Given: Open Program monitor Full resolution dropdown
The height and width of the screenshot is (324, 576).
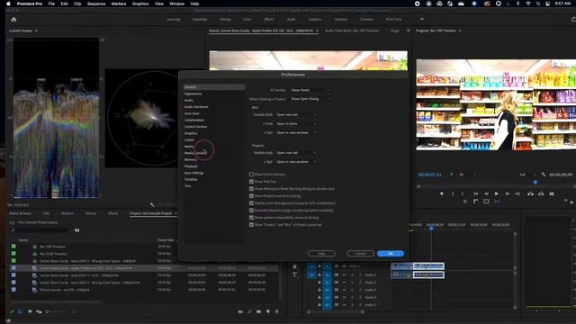Looking at the screenshot, I should pos(528,175).
